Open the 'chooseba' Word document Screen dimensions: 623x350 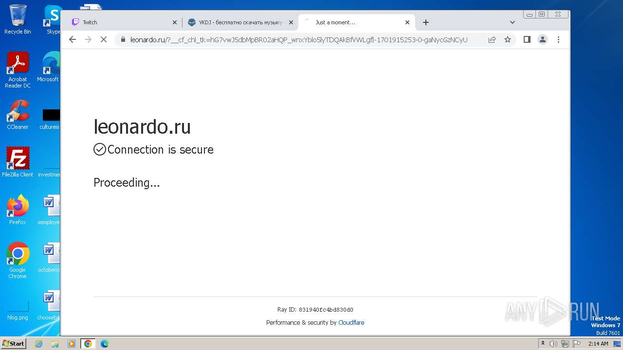pos(49,306)
